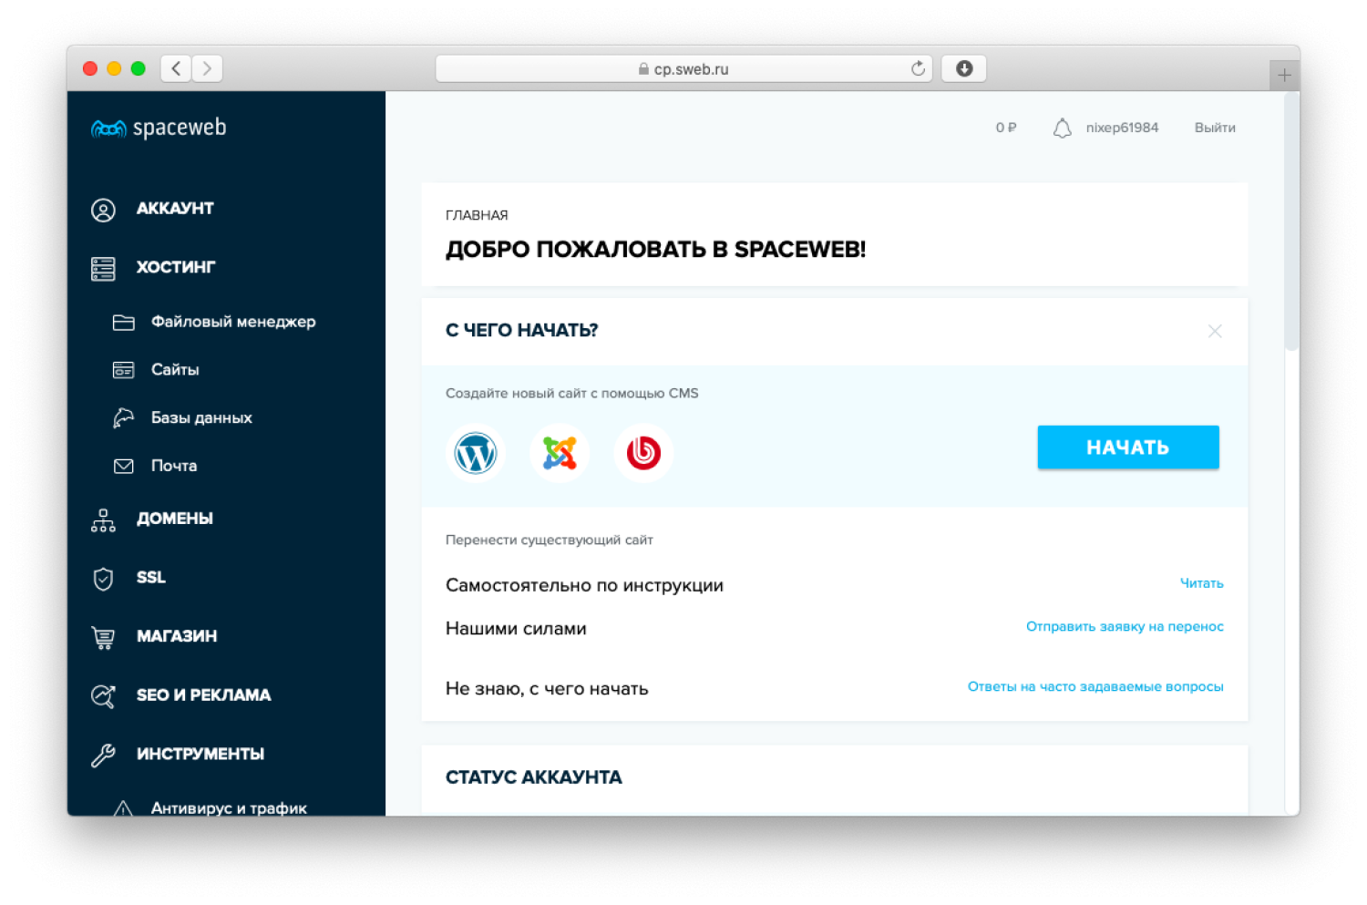1367x905 pixels.
Task: Click the WordPress CMS icon
Action: tap(476, 453)
